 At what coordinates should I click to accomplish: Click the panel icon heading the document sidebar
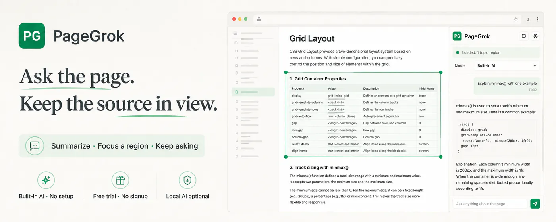[x=235, y=33]
